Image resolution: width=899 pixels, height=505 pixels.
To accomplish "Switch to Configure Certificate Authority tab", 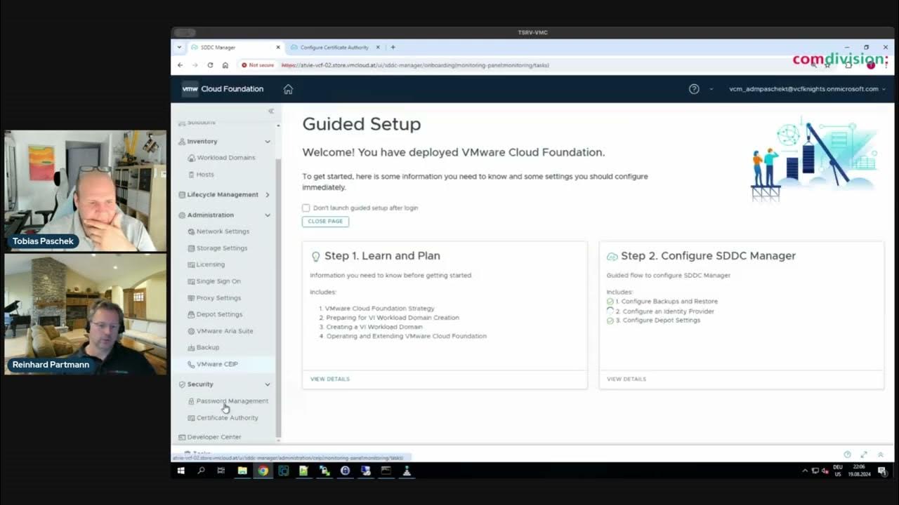I will 334,48.
